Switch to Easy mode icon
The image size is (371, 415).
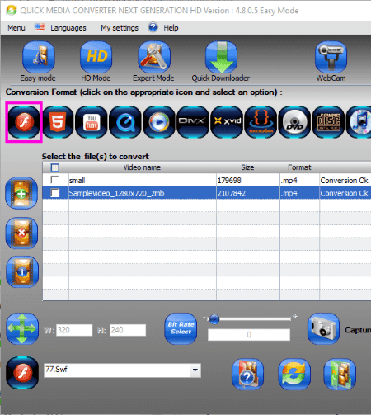coord(39,58)
